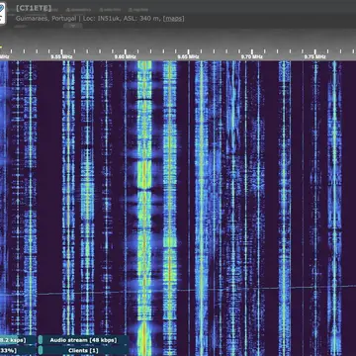Click the Guimaraes, Portugal location text

tap(45, 19)
